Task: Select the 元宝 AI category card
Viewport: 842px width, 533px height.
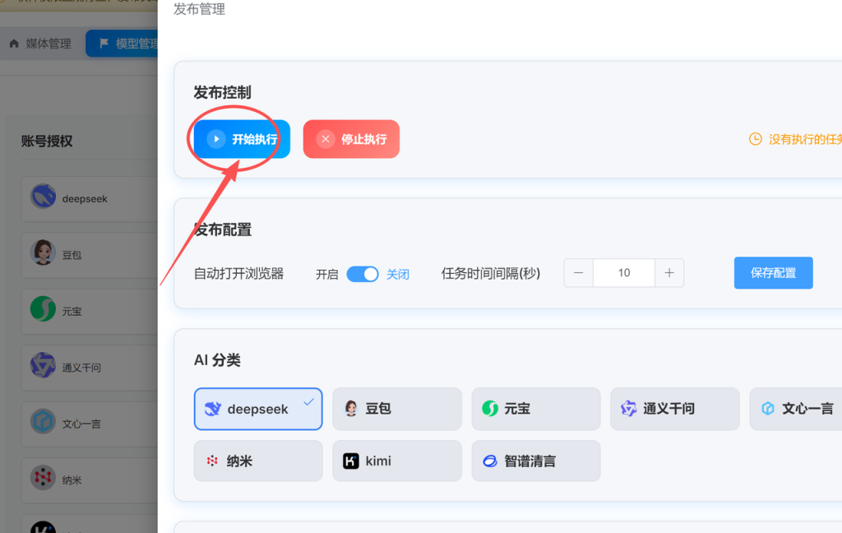Action: coord(536,409)
